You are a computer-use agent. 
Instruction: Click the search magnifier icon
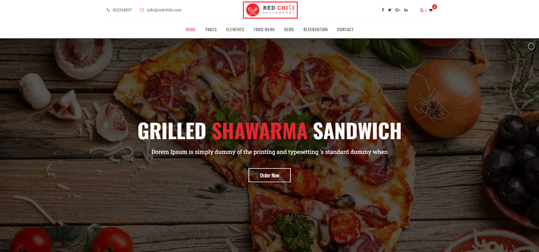421,10
